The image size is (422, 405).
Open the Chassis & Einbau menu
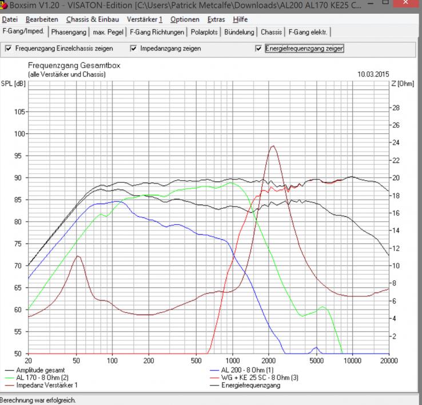pyautogui.click(x=93, y=19)
